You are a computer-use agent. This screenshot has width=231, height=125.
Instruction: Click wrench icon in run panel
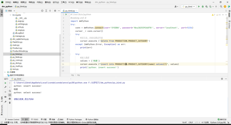[x=5, y=87]
